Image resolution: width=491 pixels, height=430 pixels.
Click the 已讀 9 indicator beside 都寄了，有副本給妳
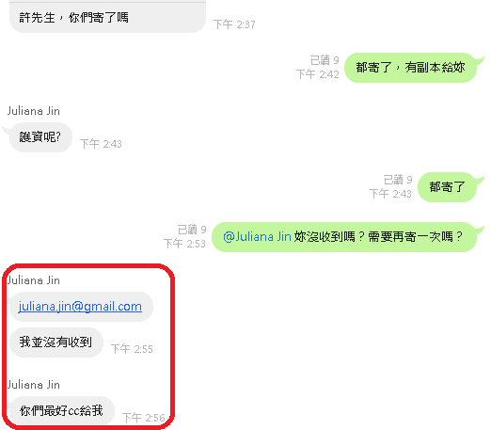pos(325,60)
